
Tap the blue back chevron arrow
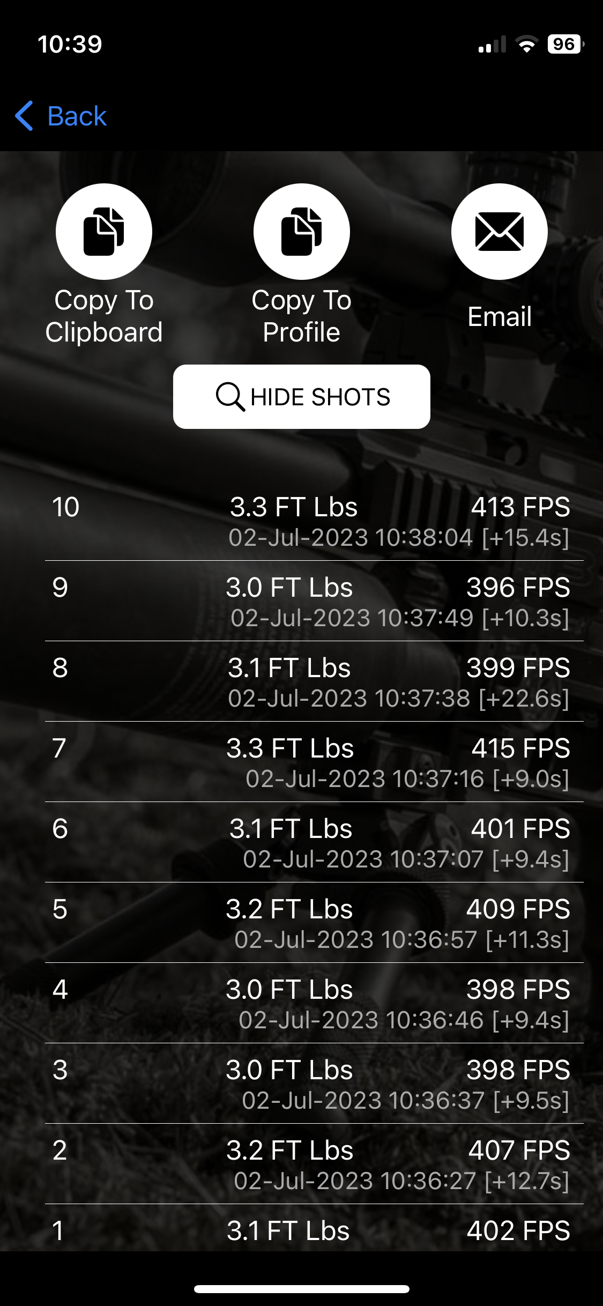24,116
